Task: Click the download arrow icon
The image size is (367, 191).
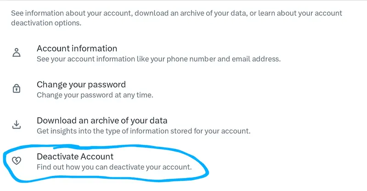Action: [x=17, y=125]
